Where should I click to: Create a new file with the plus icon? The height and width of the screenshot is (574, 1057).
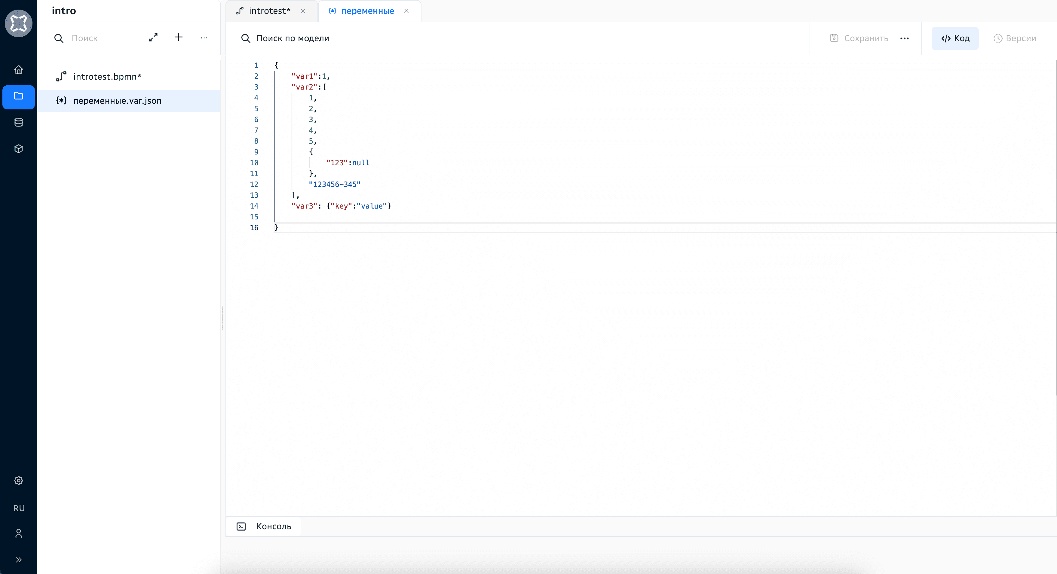(x=179, y=37)
